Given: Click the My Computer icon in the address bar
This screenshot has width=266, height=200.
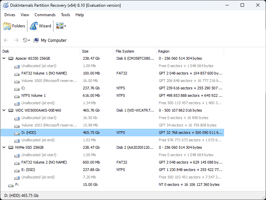Looking at the screenshot, I should 36,40.
